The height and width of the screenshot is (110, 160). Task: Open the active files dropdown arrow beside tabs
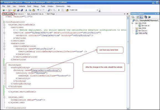coord(125,14)
